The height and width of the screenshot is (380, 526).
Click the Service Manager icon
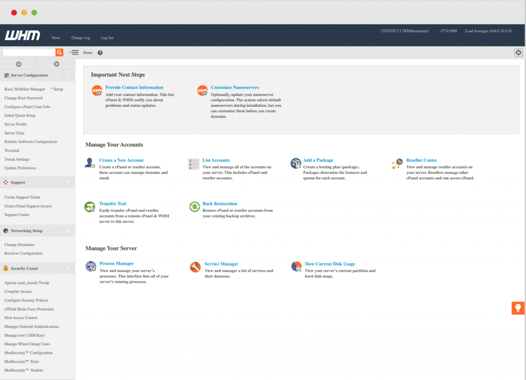194,267
